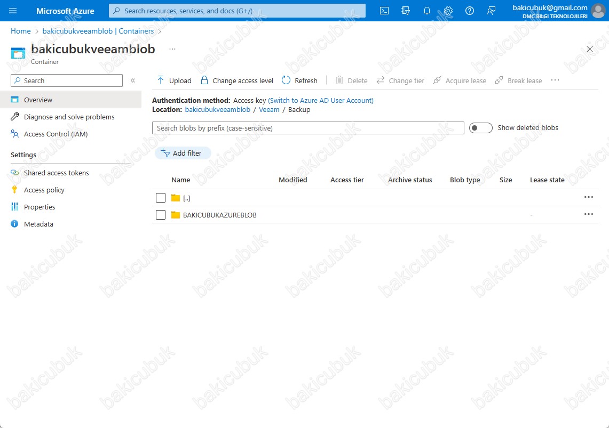609x428 pixels.
Task: Click the Search blobs by prefix field
Action: coord(308,128)
